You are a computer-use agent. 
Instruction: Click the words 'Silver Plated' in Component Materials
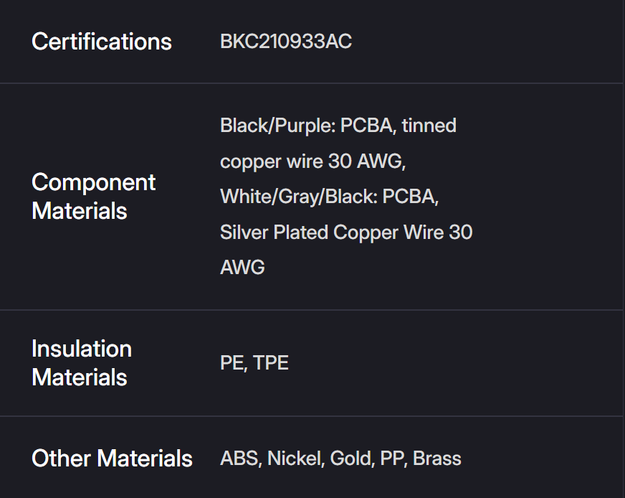tap(275, 232)
